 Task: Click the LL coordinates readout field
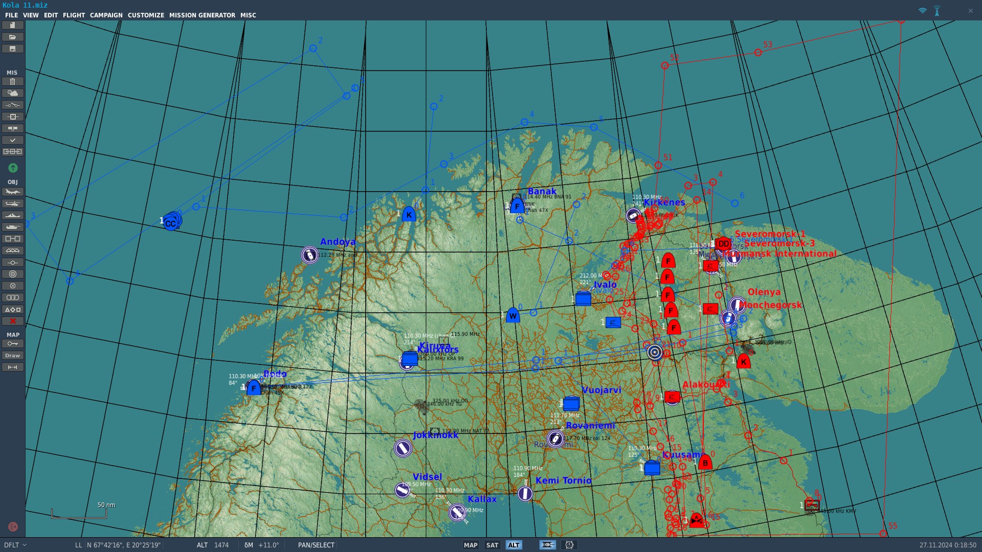tap(123, 545)
